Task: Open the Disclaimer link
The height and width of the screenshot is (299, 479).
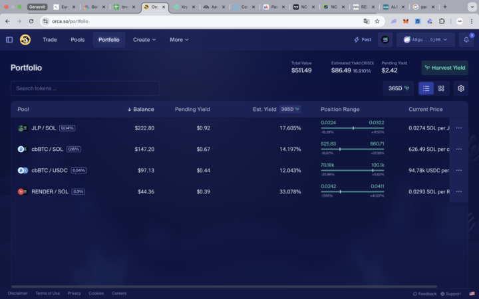Action: click(18, 293)
